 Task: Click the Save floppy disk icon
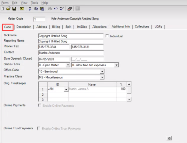point(14,9)
